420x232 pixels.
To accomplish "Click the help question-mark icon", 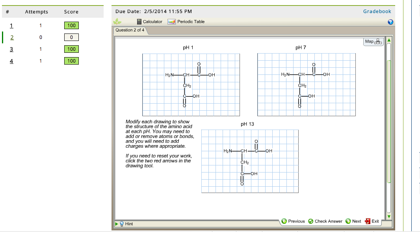I will coord(390,22).
